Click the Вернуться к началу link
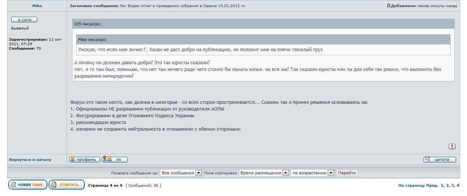Viewport: 467px width, 196px height. 30,160
